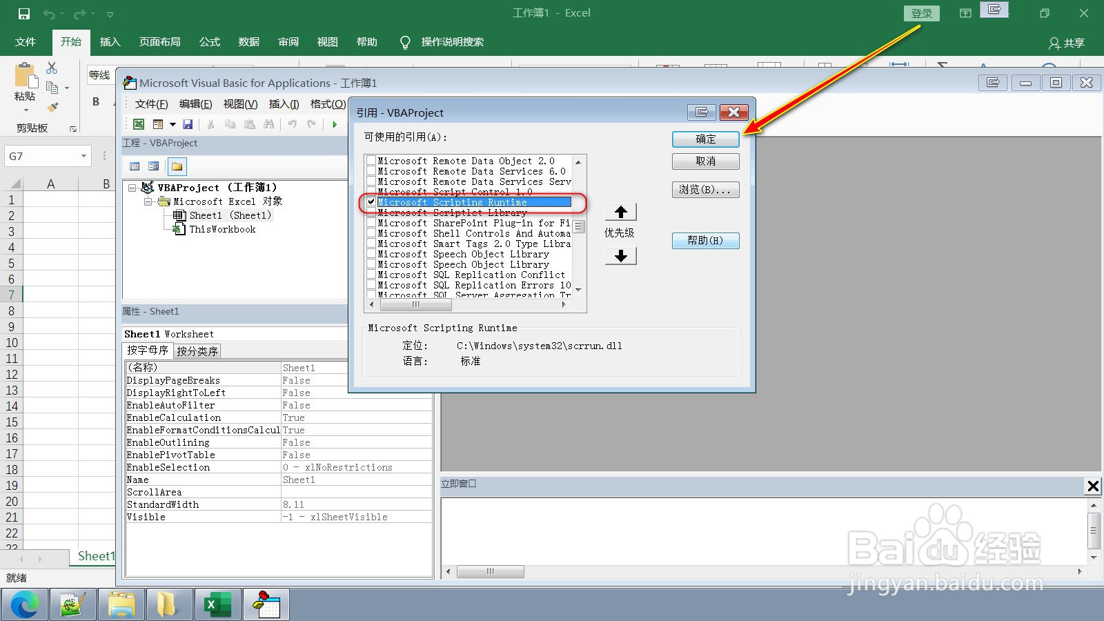
Task: Open the Excel 数据 ribbon tab
Action: click(x=249, y=42)
